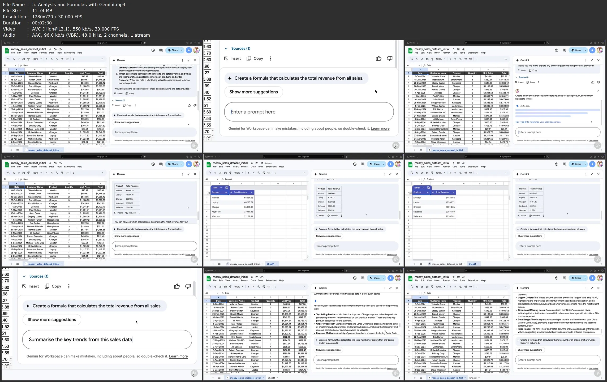Click thumbs-down in zoomed frame with empty prompt box

click(x=390, y=58)
